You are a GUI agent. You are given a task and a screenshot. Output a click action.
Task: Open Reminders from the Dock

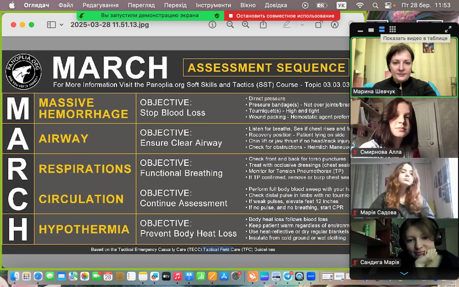click(131, 276)
